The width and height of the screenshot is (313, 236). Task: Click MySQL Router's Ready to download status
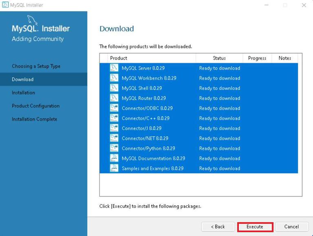(x=220, y=98)
